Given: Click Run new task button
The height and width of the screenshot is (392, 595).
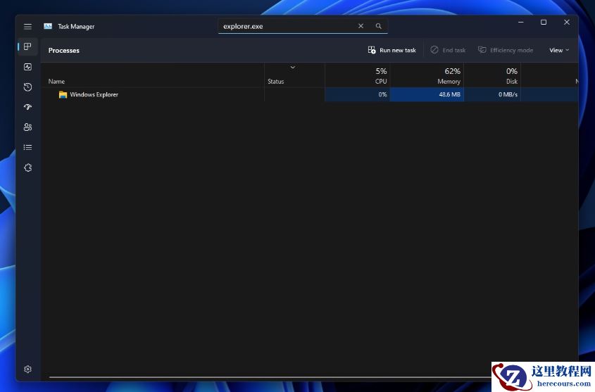Looking at the screenshot, I should 392,50.
